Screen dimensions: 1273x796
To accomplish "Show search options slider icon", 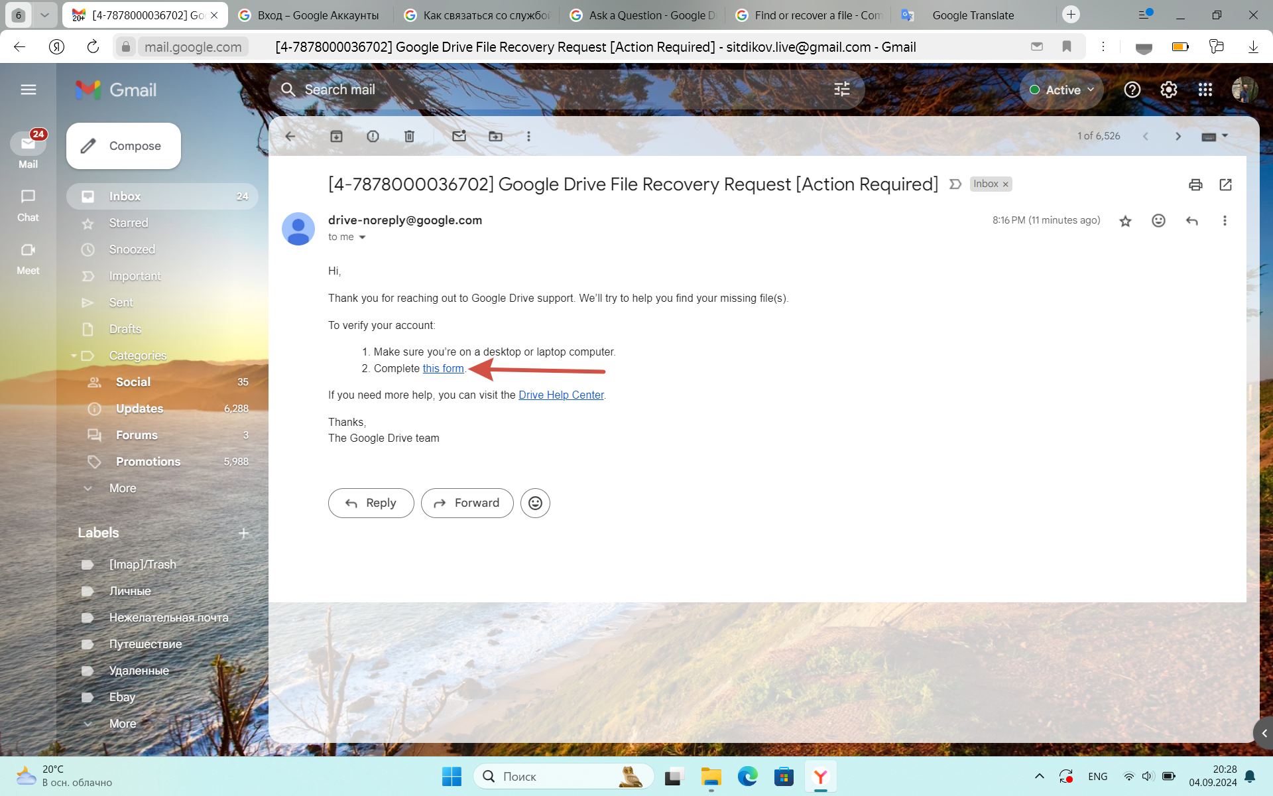I will [841, 90].
